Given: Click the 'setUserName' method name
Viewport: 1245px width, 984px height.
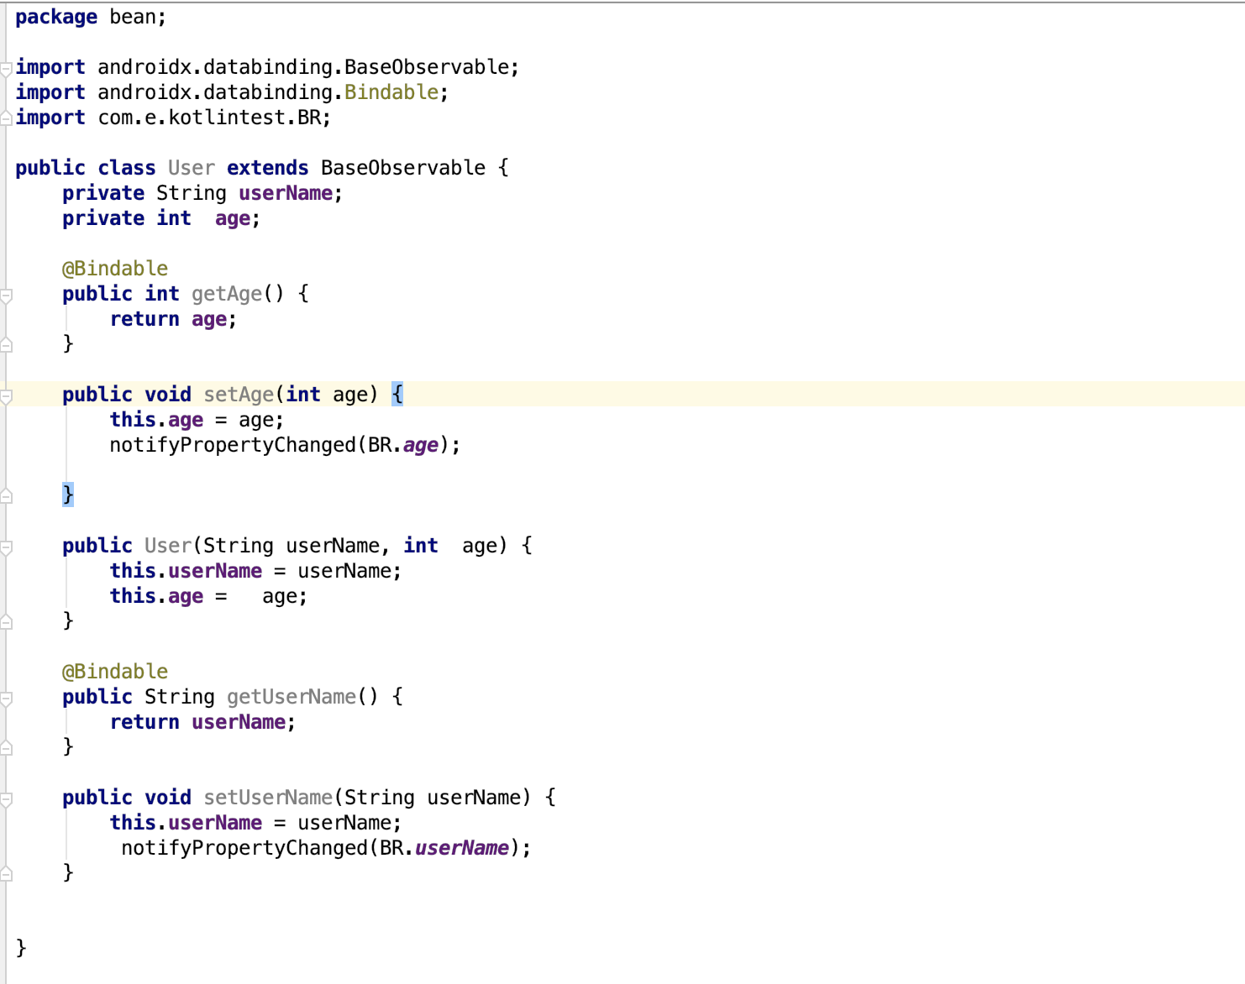Looking at the screenshot, I should pos(268,798).
